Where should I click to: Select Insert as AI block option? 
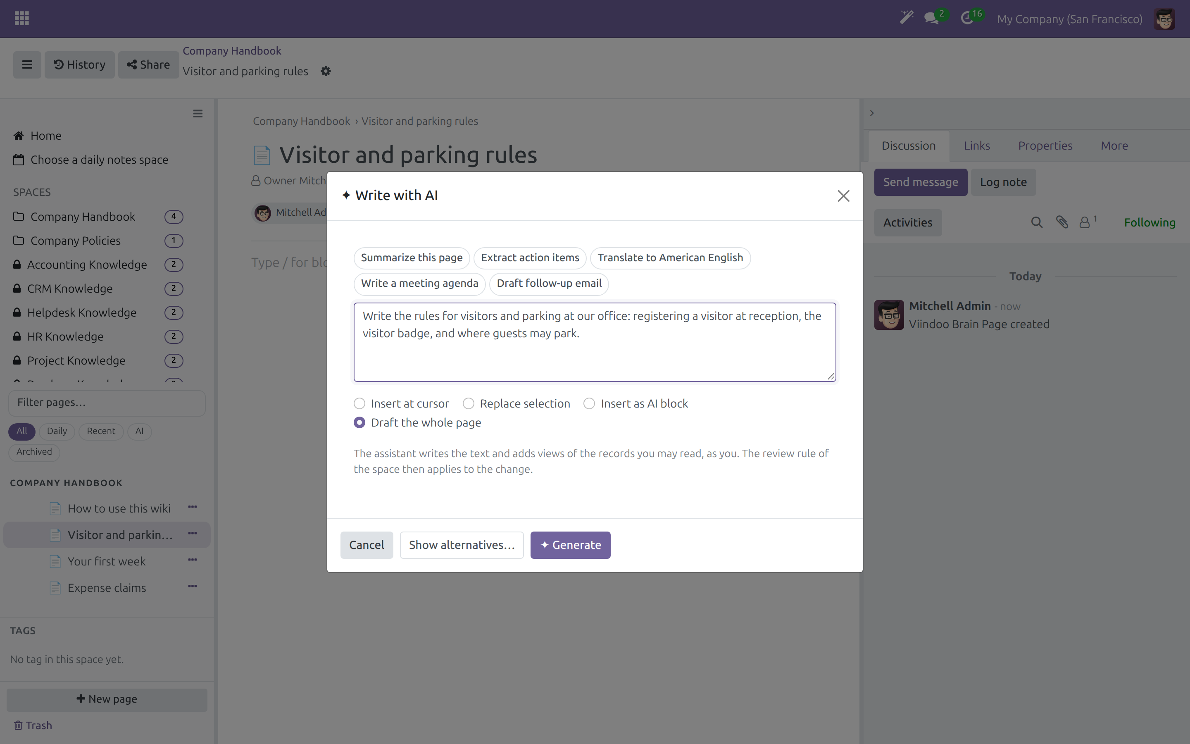click(589, 403)
